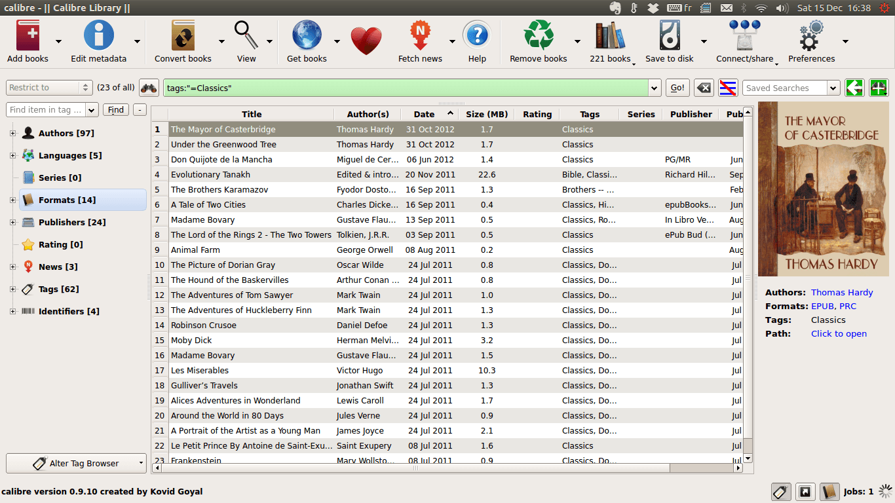
Task: Sort by the Size (MB) column header
Action: click(x=487, y=114)
